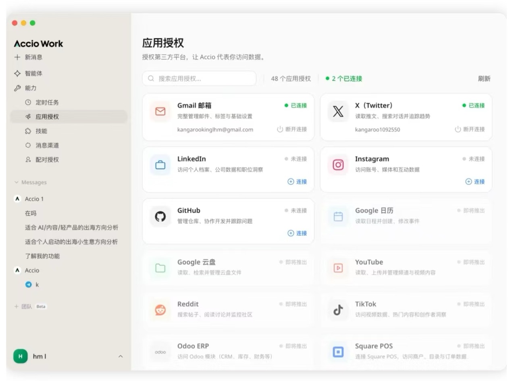The height and width of the screenshot is (381, 516).
Task: Click 未连接 status on GitHub card
Action: point(295,210)
